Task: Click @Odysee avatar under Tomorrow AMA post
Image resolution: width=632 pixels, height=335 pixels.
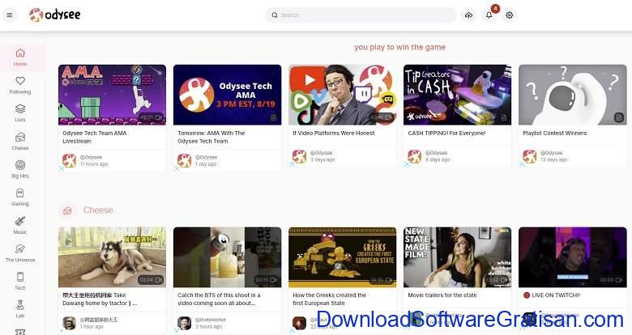Action: (184, 161)
